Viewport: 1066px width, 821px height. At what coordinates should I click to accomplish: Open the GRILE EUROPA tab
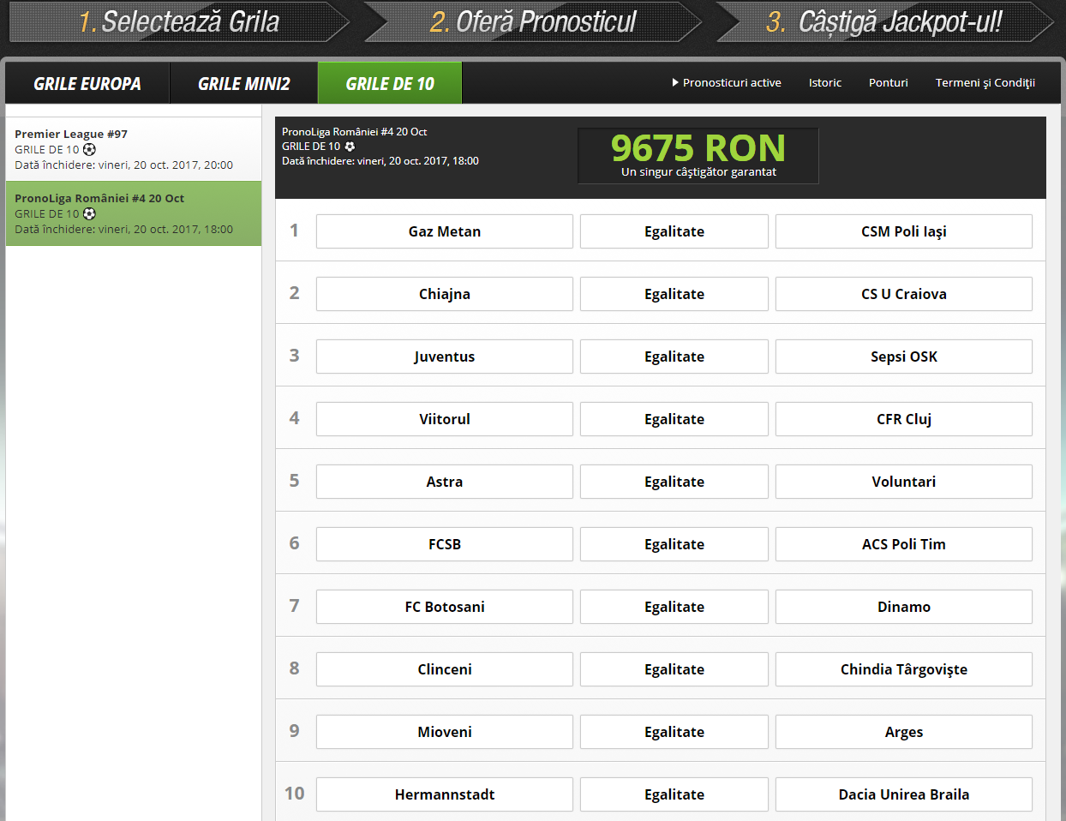pyautogui.click(x=87, y=83)
